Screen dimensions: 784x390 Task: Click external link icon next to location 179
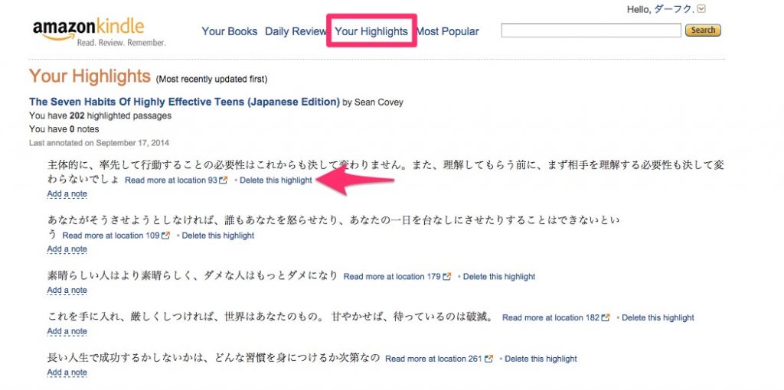tap(446, 277)
